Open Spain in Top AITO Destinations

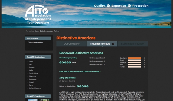coord(31,61)
